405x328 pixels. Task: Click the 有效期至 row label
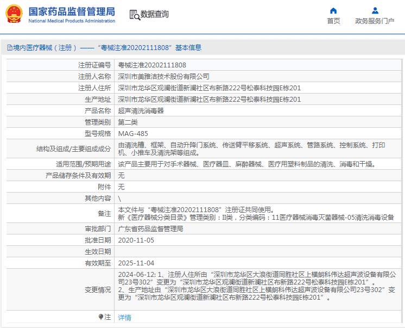coord(98,263)
